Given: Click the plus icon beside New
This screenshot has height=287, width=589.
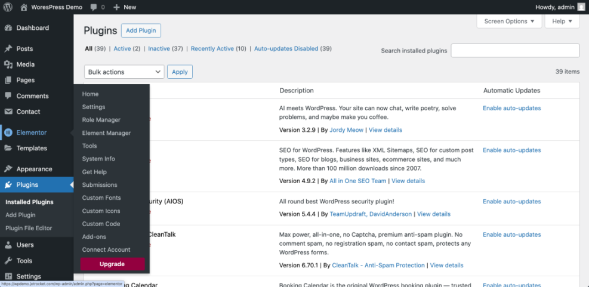Looking at the screenshot, I should coord(116,7).
